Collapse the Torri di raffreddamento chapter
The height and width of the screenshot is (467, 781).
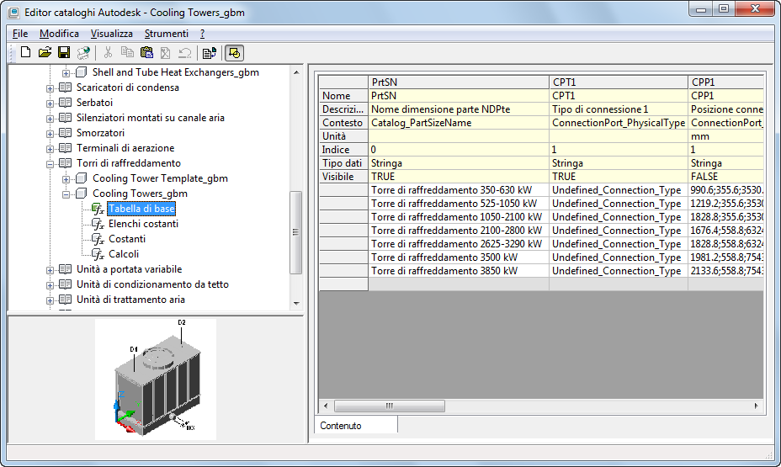coord(50,164)
